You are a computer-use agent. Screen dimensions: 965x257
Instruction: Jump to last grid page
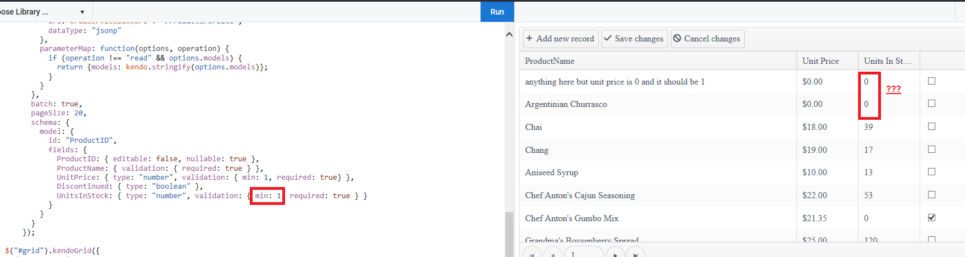[636, 254]
